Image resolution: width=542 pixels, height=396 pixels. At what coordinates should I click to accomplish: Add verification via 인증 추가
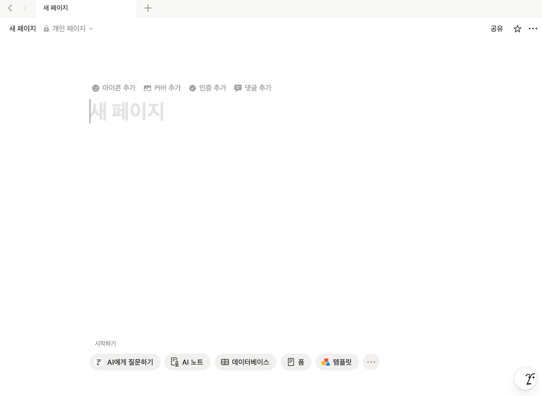click(x=207, y=88)
